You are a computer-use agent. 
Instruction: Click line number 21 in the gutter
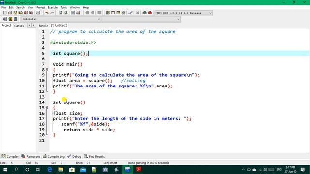pos(42,141)
